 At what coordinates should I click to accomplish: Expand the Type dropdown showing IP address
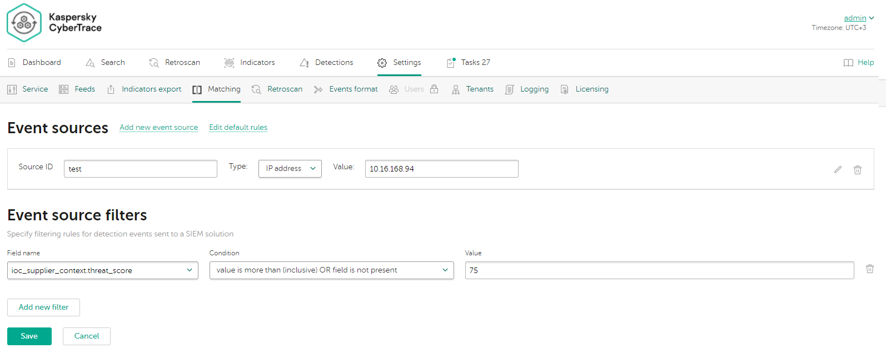tap(290, 169)
